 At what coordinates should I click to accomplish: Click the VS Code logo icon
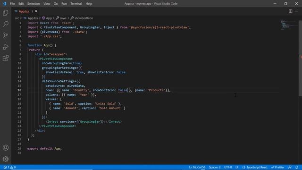[x=4, y=3]
